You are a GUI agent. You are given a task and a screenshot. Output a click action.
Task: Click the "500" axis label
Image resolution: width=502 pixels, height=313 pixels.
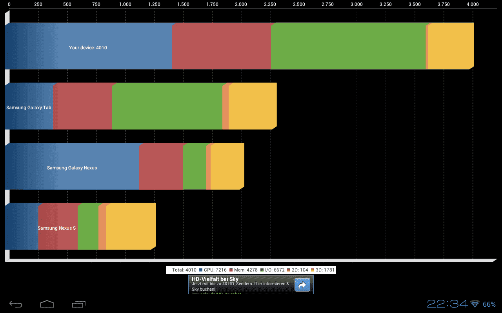tap(67, 4)
